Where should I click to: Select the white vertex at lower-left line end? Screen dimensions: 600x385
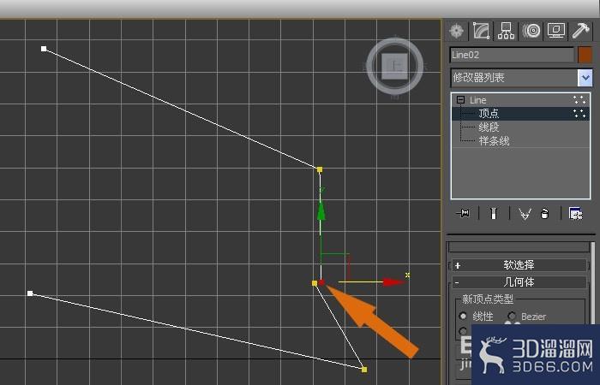click(30, 293)
